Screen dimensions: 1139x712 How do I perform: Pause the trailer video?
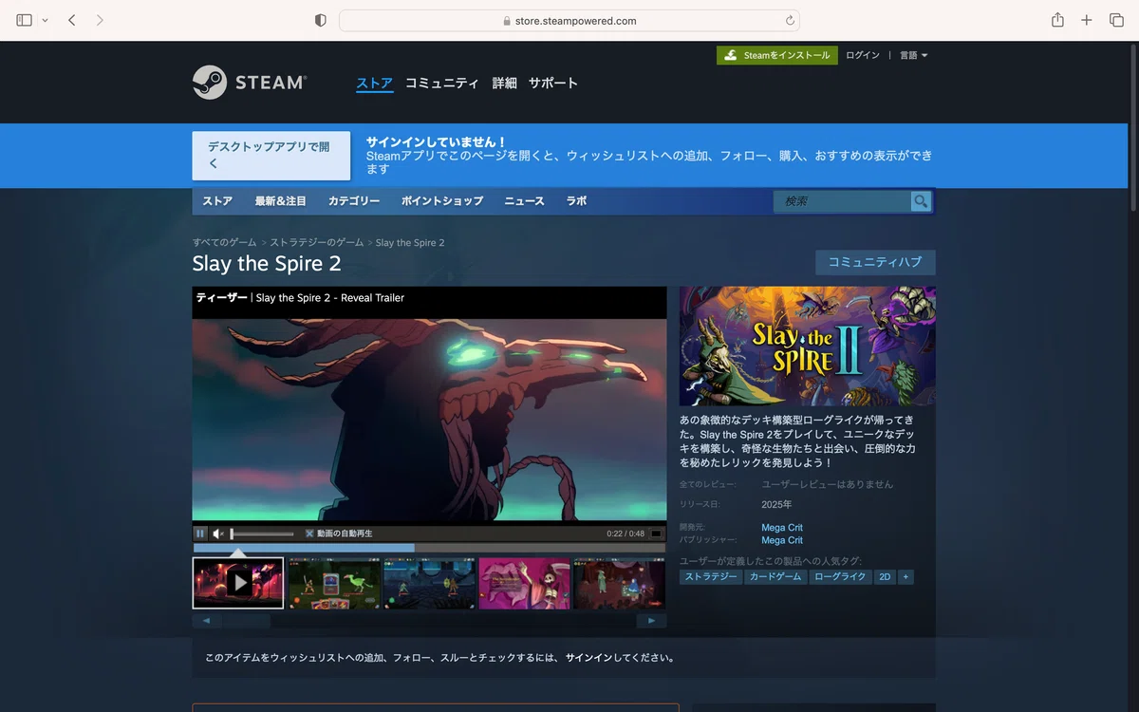(200, 534)
